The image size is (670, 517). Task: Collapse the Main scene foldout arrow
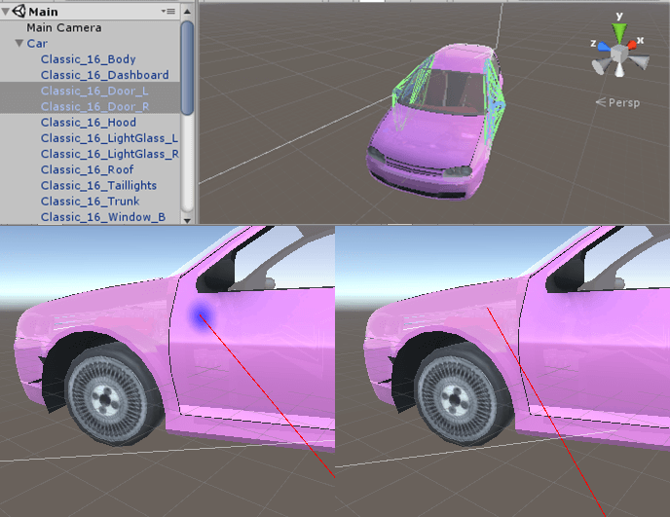pyautogui.click(x=5, y=12)
